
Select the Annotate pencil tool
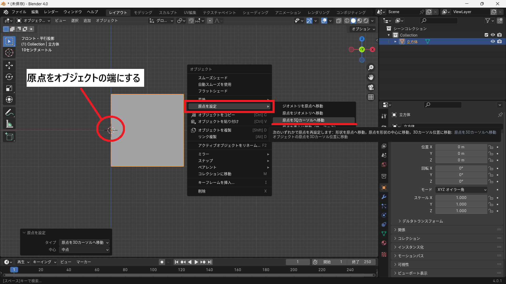coord(9,113)
